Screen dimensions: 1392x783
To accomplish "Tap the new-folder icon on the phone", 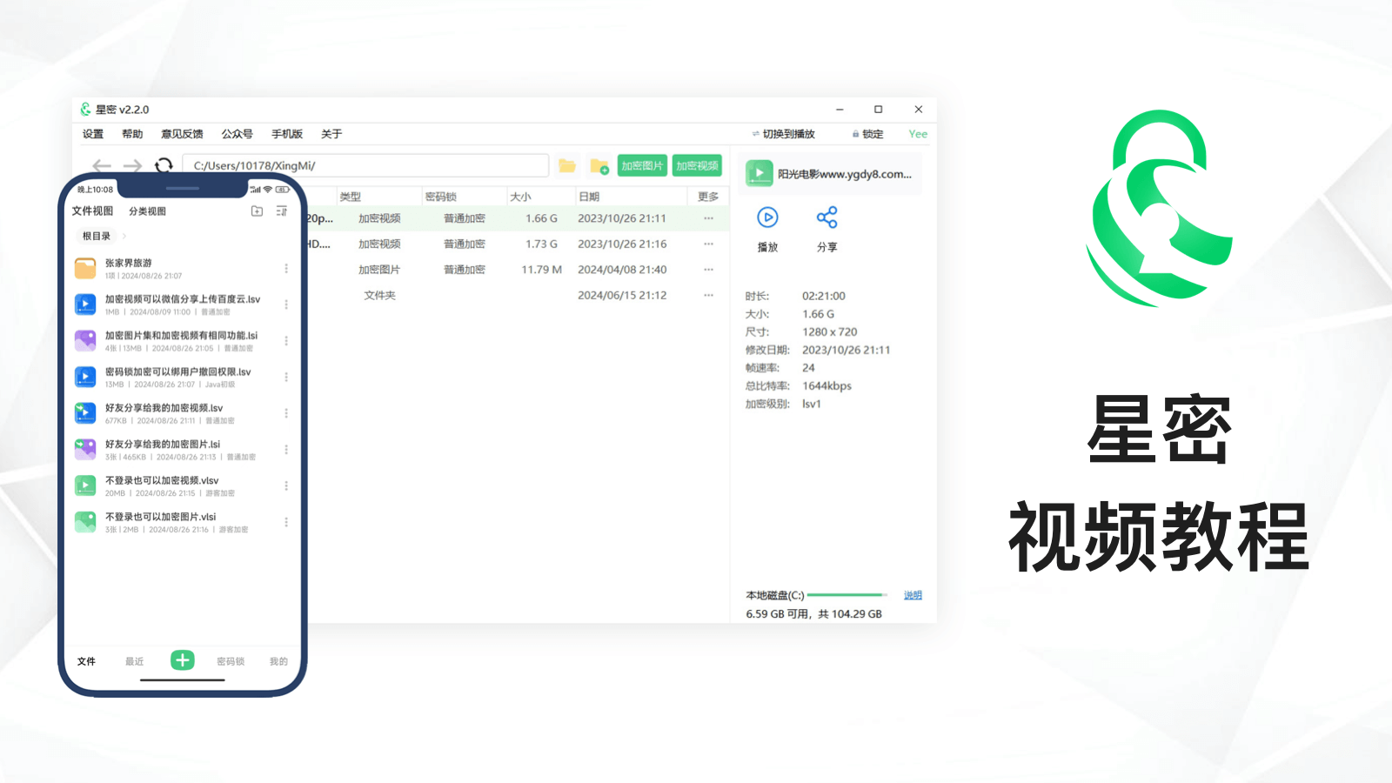I will pyautogui.click(x=257, y=211).
